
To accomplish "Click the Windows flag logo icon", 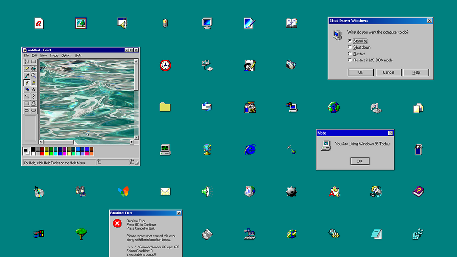I will pyautogui.click(x=39, y=234).
